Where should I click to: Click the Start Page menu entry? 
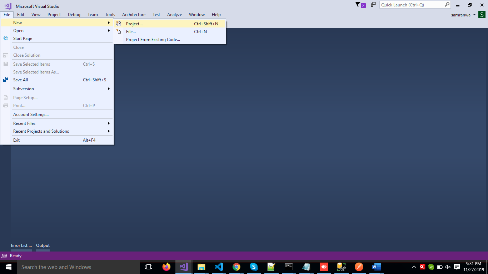coord(23,39)
